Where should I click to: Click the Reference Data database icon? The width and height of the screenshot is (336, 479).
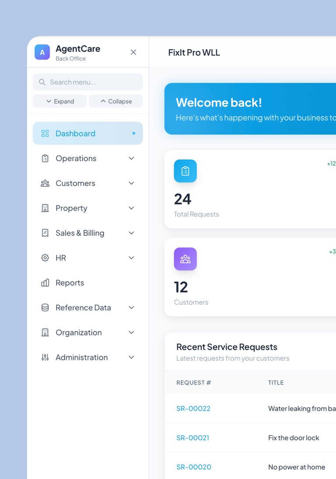[x=45, y=307]
